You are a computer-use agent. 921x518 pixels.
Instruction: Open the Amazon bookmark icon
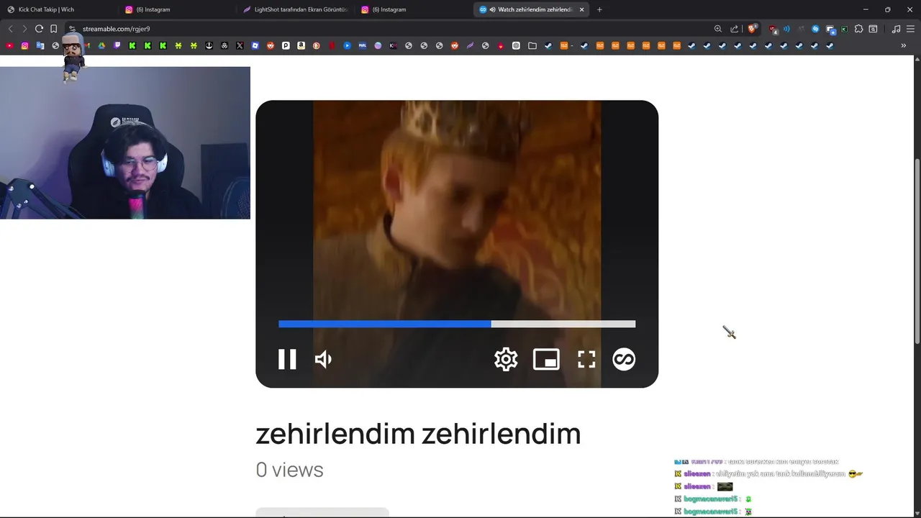click(301, 45)
